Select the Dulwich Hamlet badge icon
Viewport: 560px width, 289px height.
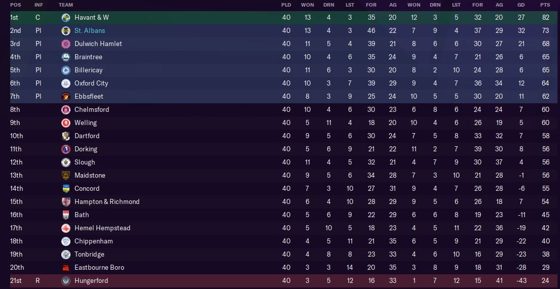pyautogui.click(x=66, y=44)
